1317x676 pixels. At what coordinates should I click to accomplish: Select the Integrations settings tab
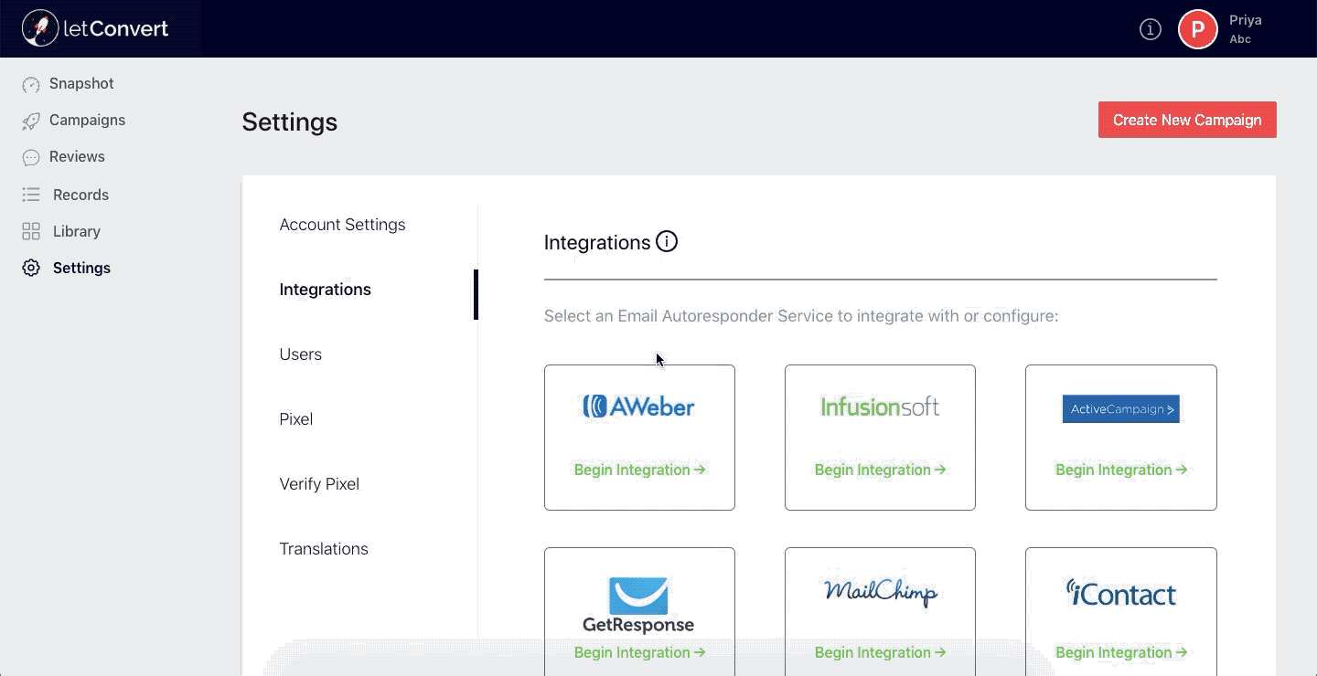tap(325, 290)
